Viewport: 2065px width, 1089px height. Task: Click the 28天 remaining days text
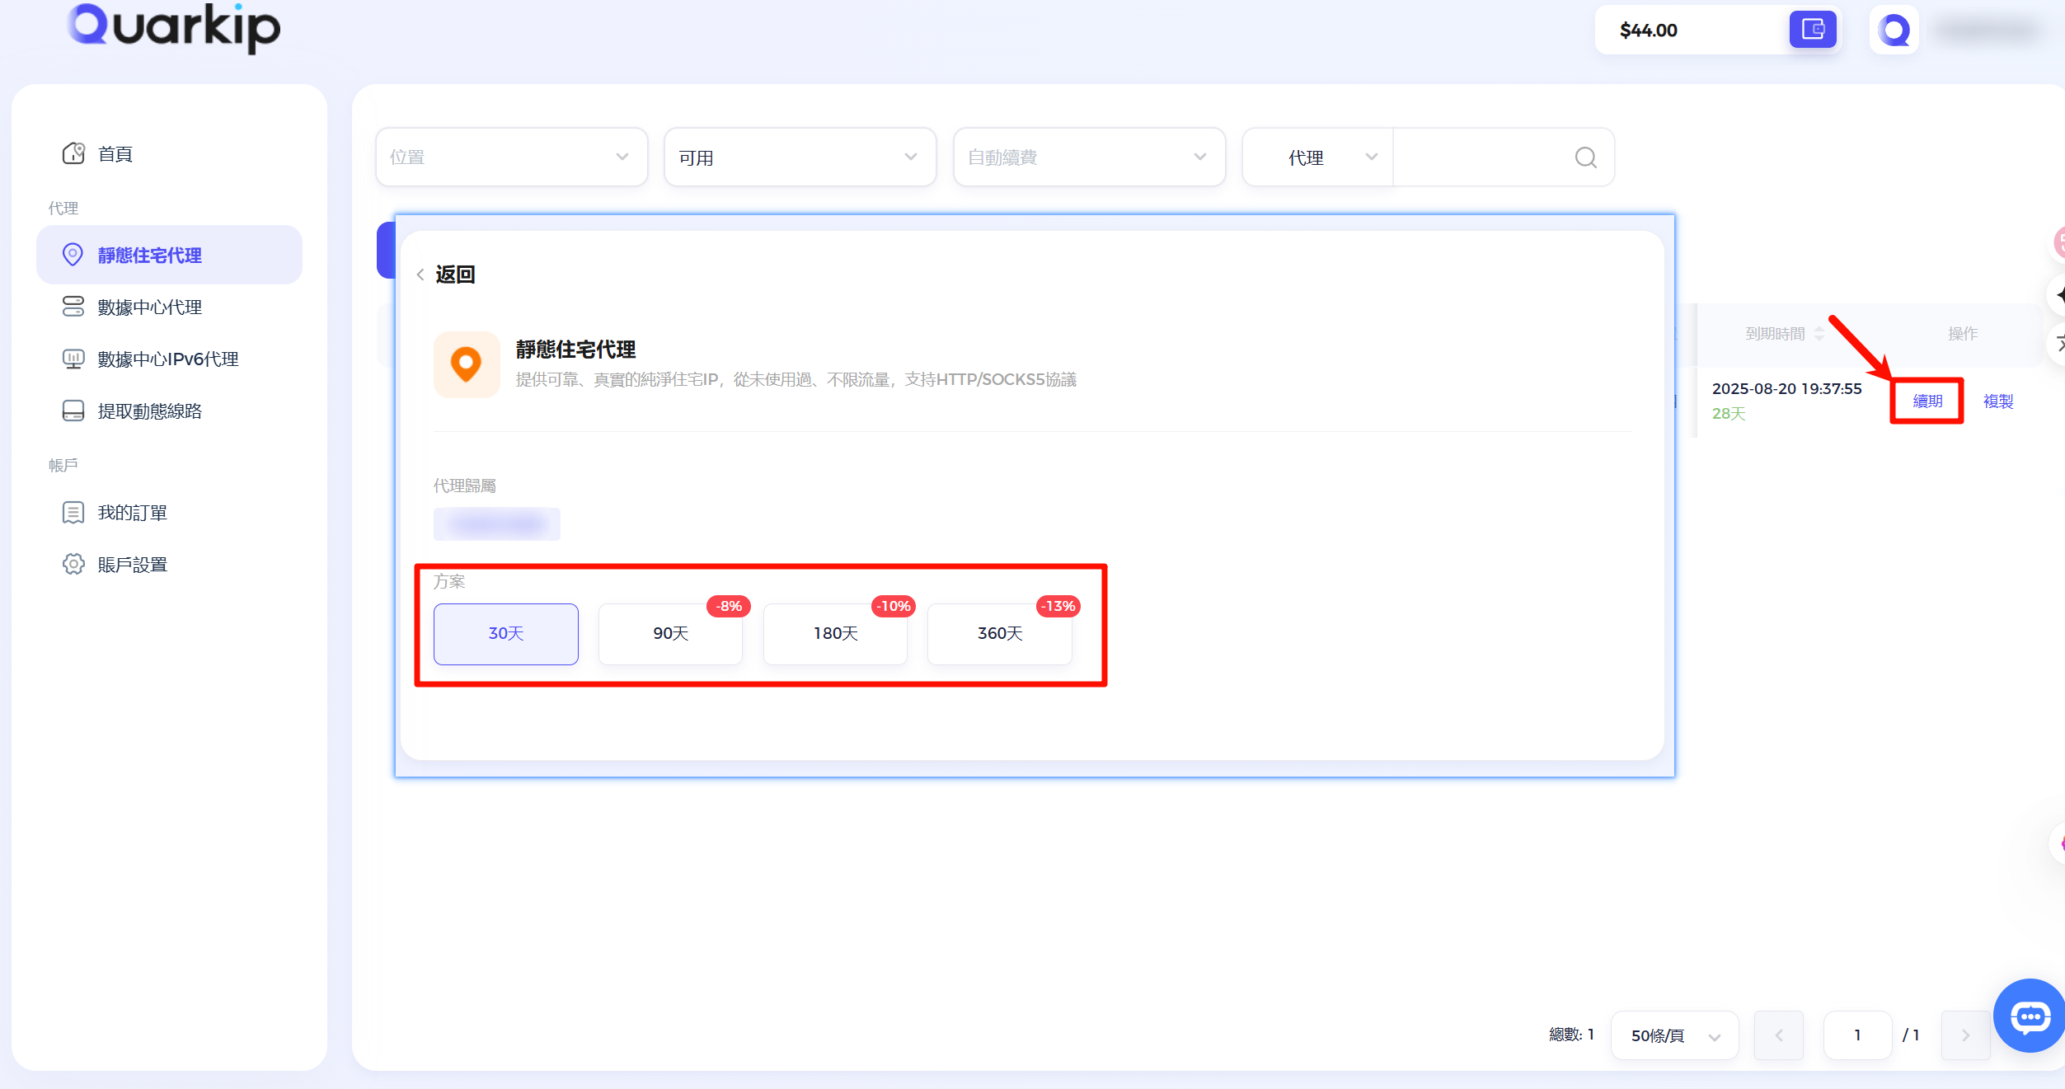click(1729, 414)
